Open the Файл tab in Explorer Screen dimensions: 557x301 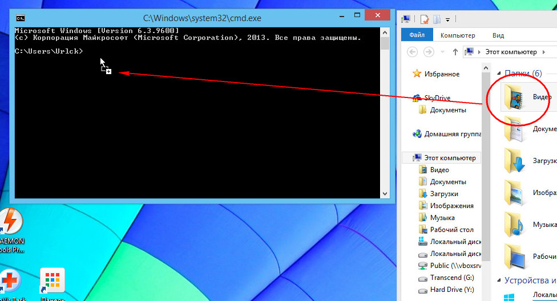pos(417,35)
